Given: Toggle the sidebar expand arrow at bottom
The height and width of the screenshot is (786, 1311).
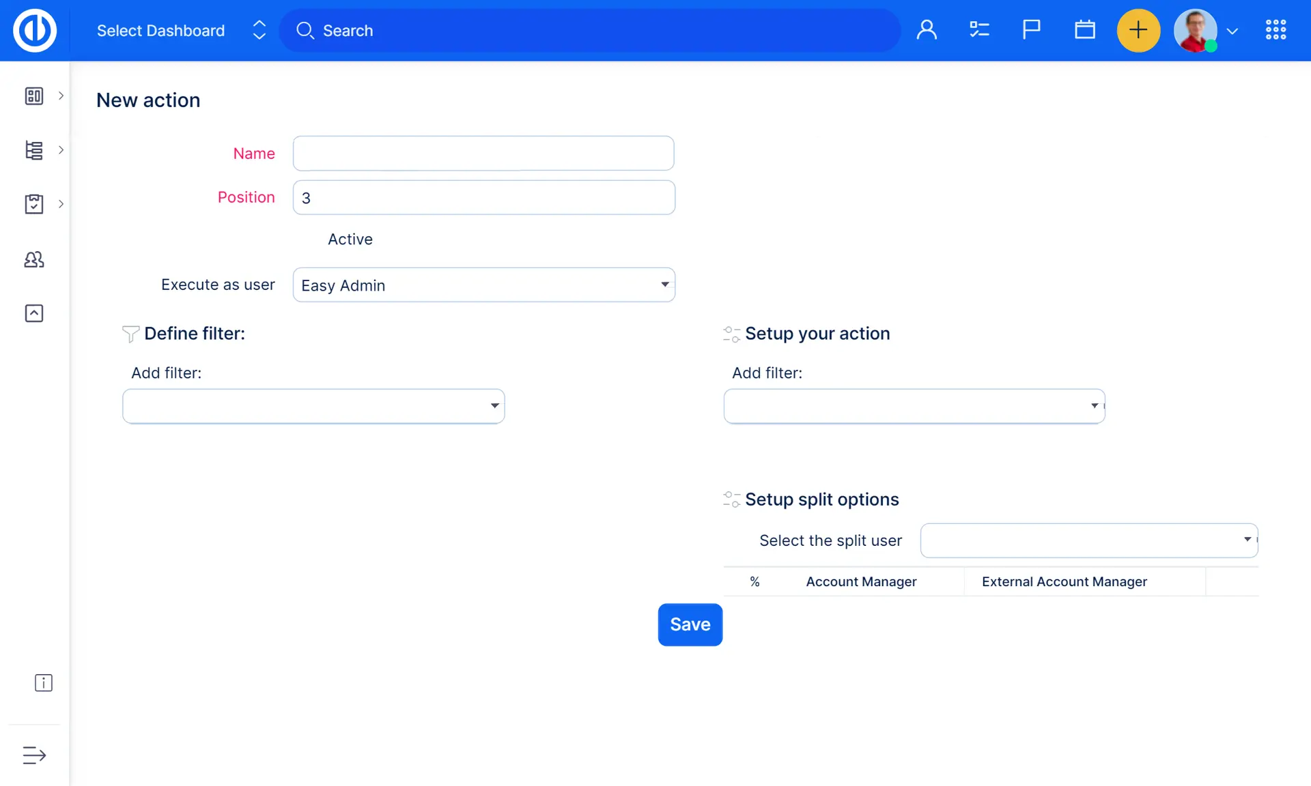Looking at the screenshot, I should [x=34, y=755].
